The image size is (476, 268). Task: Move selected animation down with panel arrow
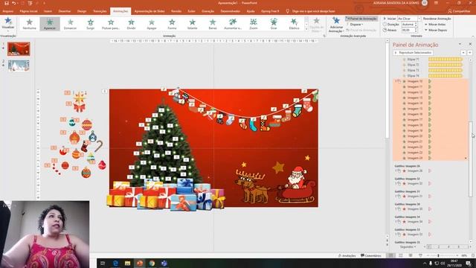click(x=469, y=53)
